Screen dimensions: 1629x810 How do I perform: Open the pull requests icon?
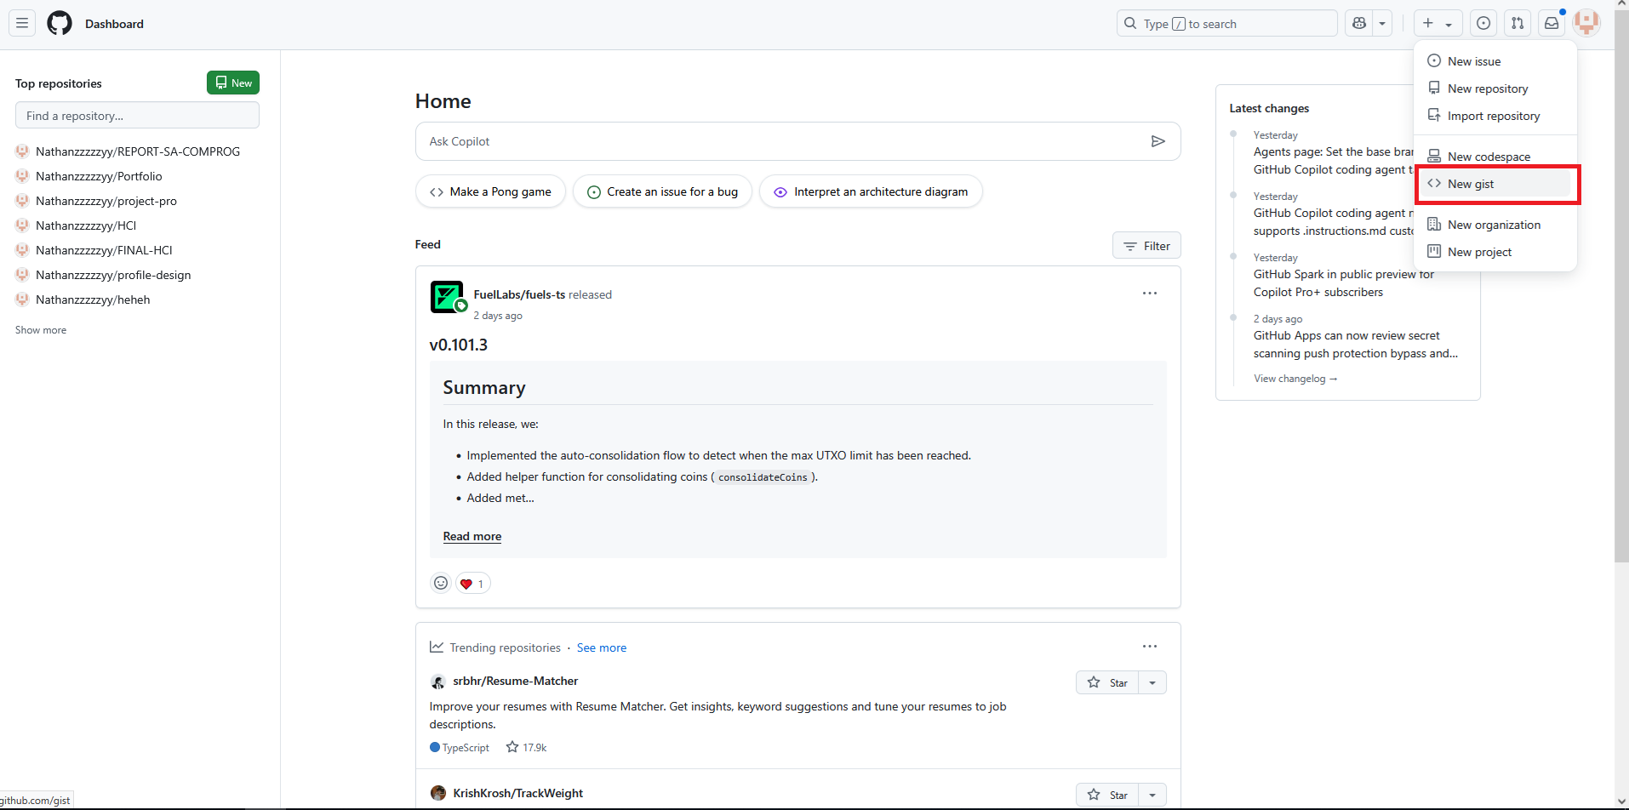pos(1518,24)
